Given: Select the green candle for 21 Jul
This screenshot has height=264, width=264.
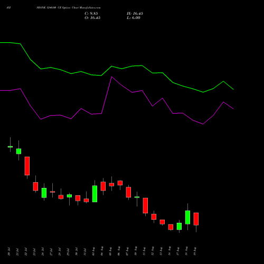Looking at the screenshot, I should point(18,152).
